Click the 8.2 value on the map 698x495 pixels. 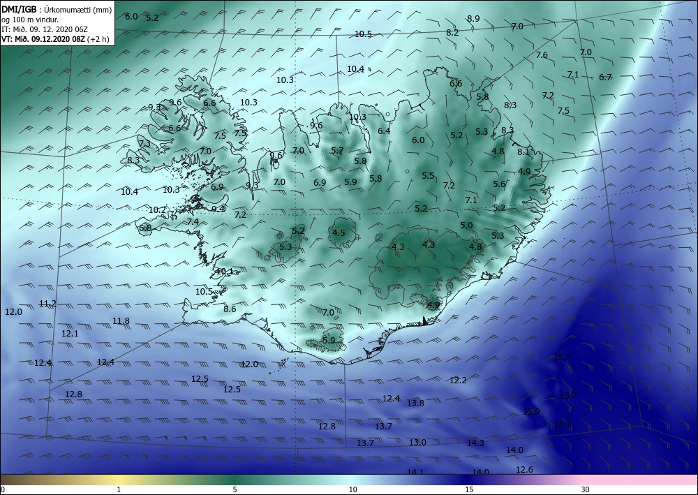452,33
